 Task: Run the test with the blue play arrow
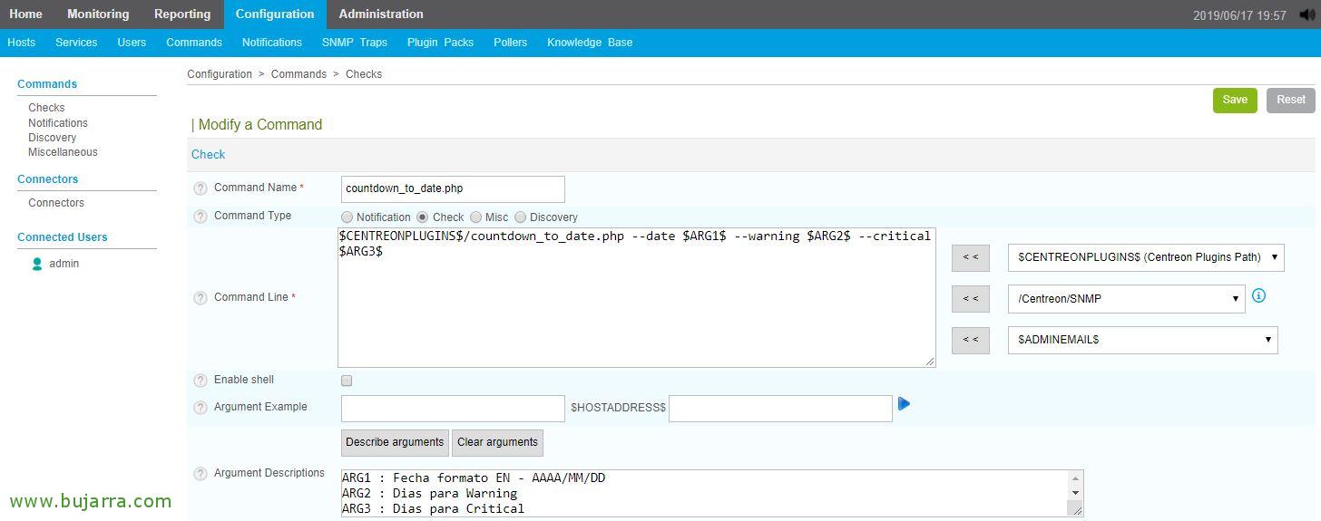click(904, 404)
